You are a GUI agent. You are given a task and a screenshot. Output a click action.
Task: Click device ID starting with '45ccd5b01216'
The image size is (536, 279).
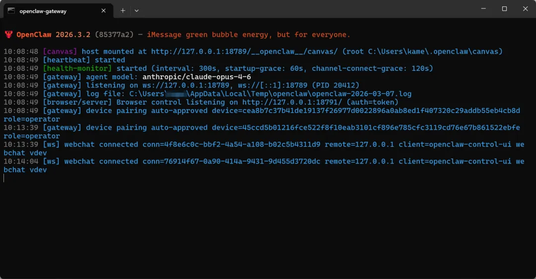381,127
